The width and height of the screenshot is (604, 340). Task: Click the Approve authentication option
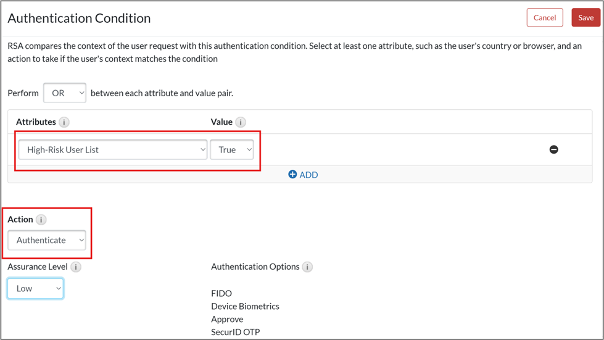227,320
